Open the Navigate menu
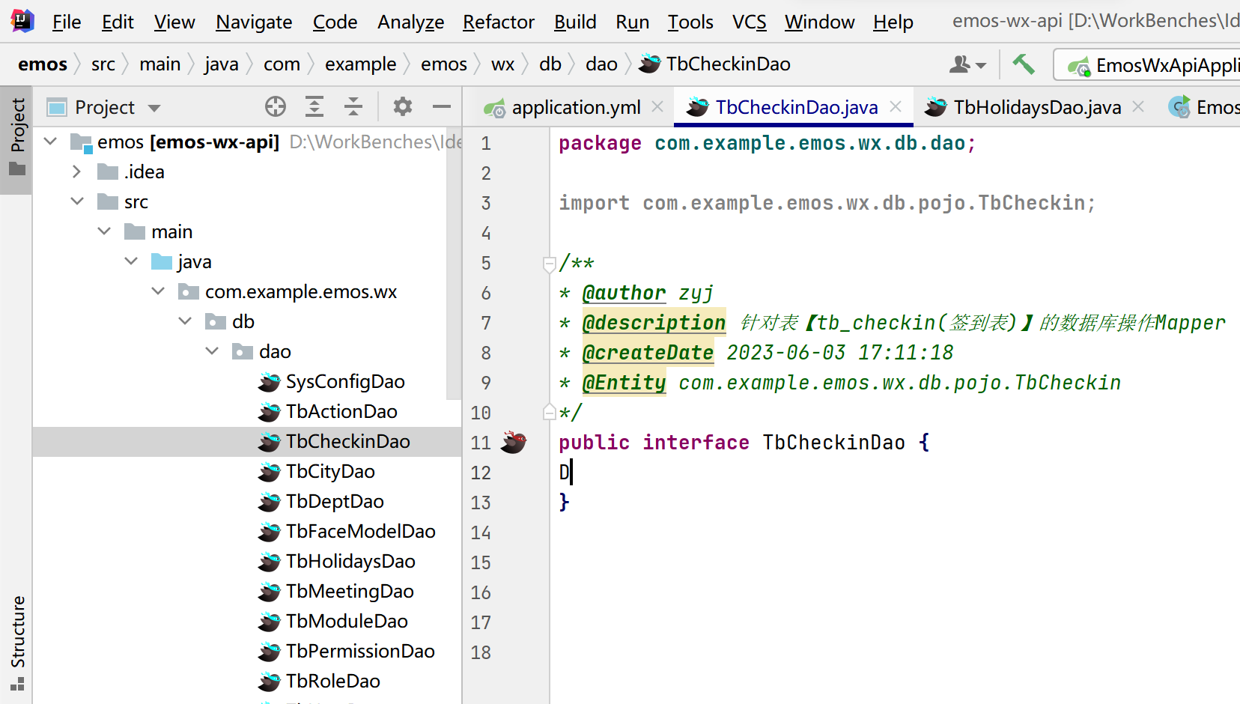1240x704 pixels. coord(254,22)
